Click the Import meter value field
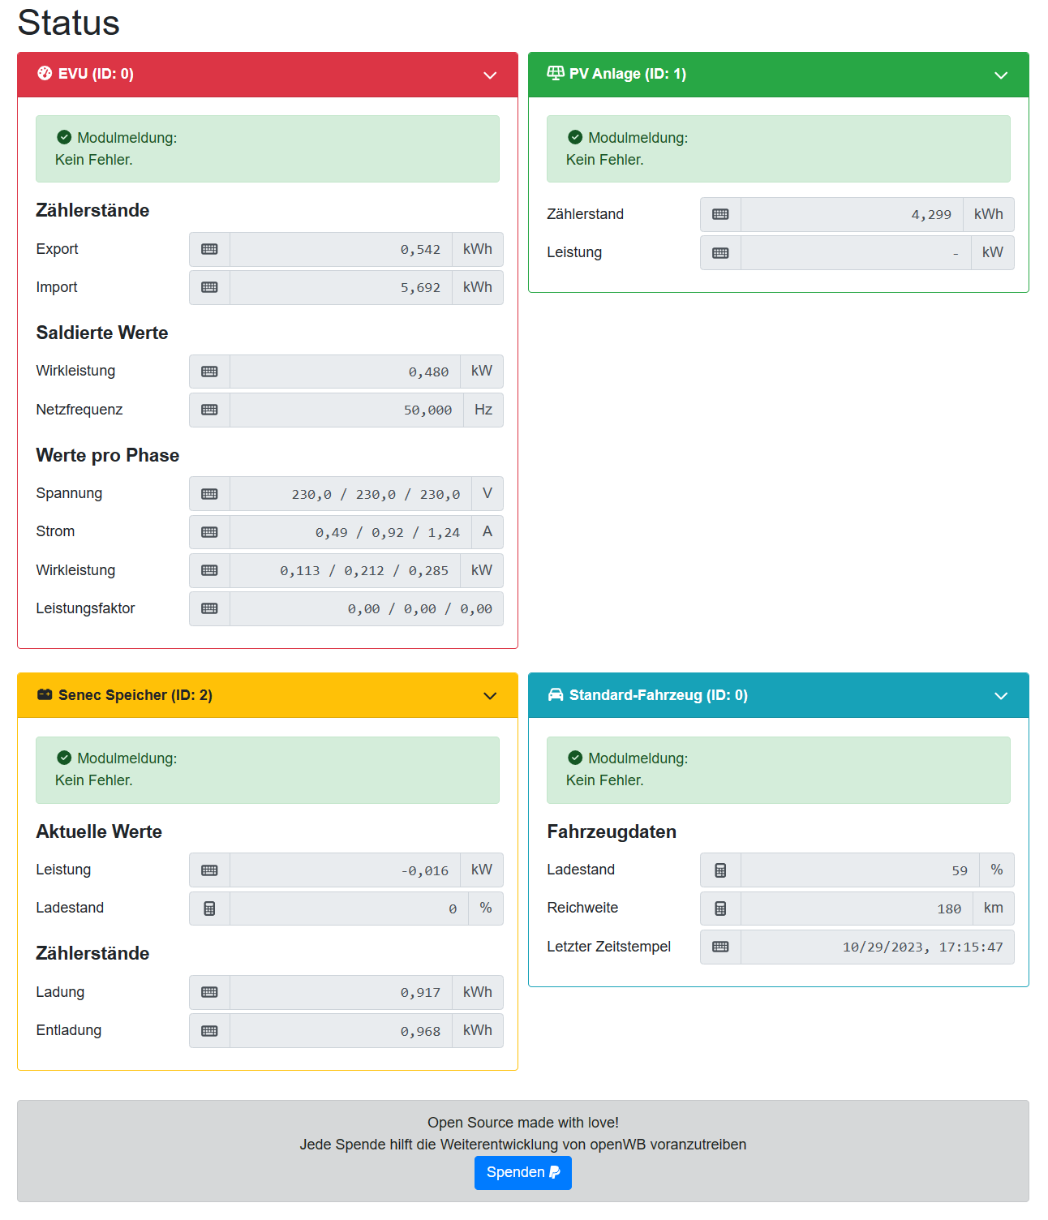This screenshot has width=1048, height=1220. pos(341,288)
